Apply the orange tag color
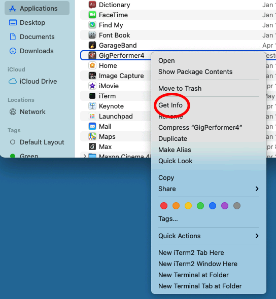This screenshot has width=276, height=299. (176, 206)
